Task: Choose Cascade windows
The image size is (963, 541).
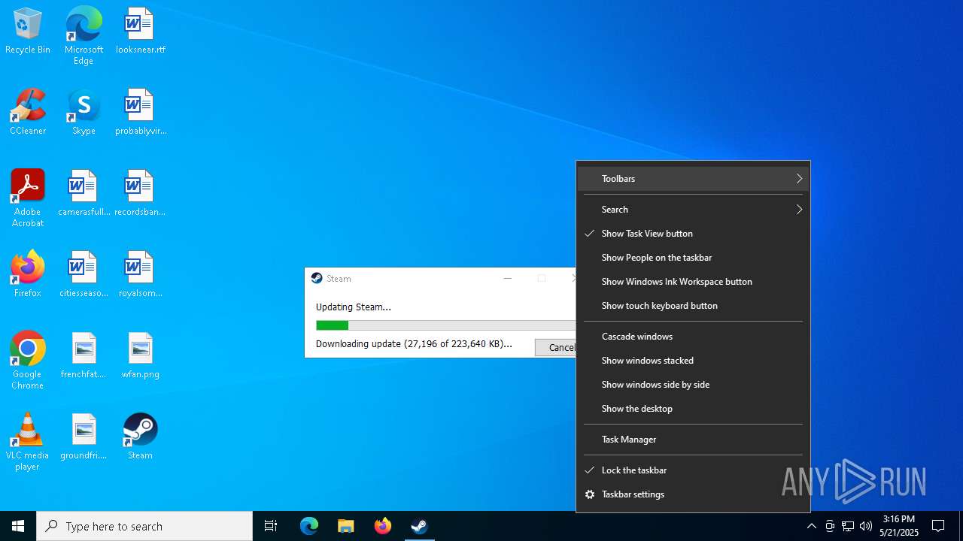Action: [x=693, y=337]
